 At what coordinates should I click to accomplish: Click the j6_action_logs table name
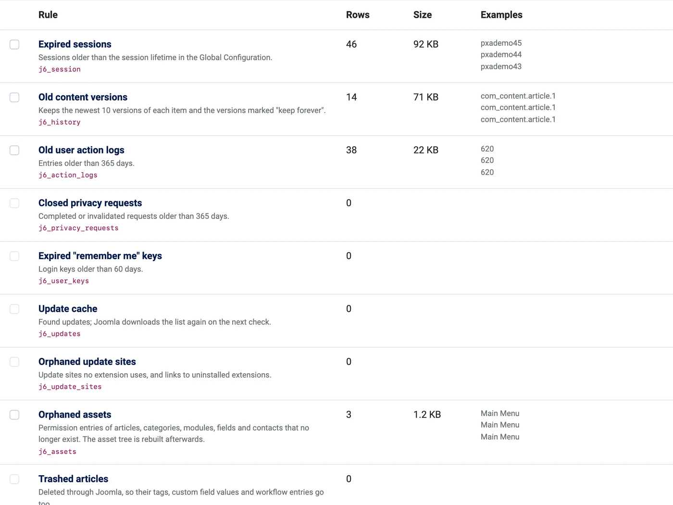tap(68, 175)
